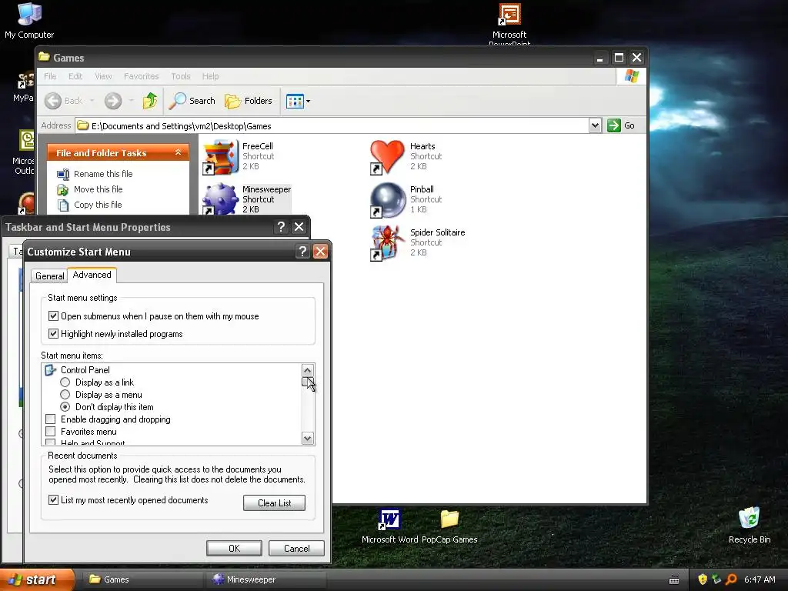This screenshot has height=591, width=788.
Task: Click Move this file link
Action: click(98, 189)
